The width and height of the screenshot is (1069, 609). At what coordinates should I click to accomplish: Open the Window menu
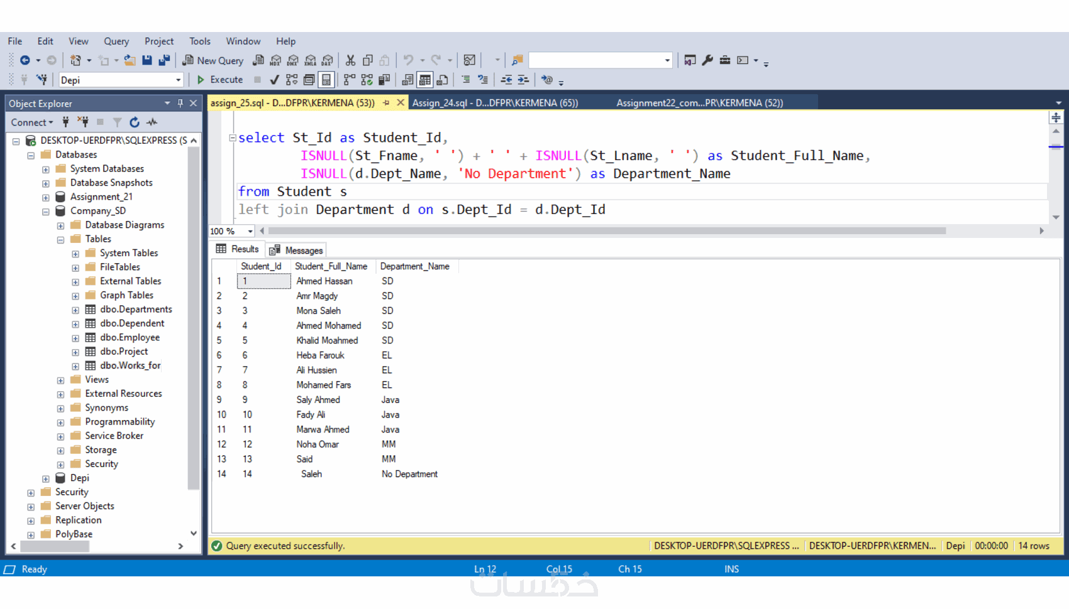[x=243, y=41]
